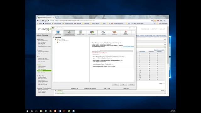Go to the Options tab
This screenshot has height=113, width=201.
(x=103, y=33)
